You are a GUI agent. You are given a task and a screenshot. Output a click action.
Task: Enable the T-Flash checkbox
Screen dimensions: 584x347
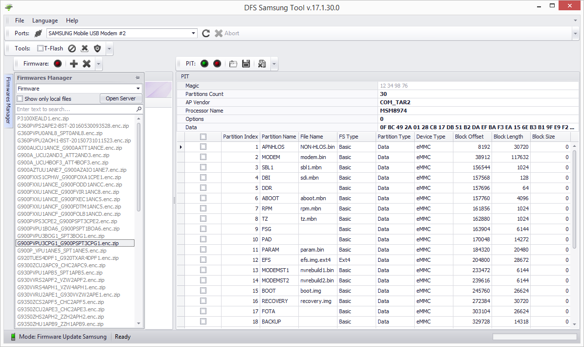(40, 48)
